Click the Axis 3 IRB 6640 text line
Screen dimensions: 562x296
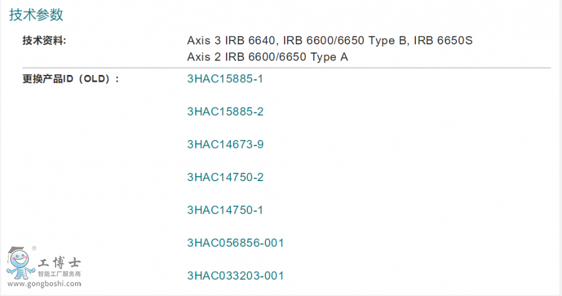point(231,41)
